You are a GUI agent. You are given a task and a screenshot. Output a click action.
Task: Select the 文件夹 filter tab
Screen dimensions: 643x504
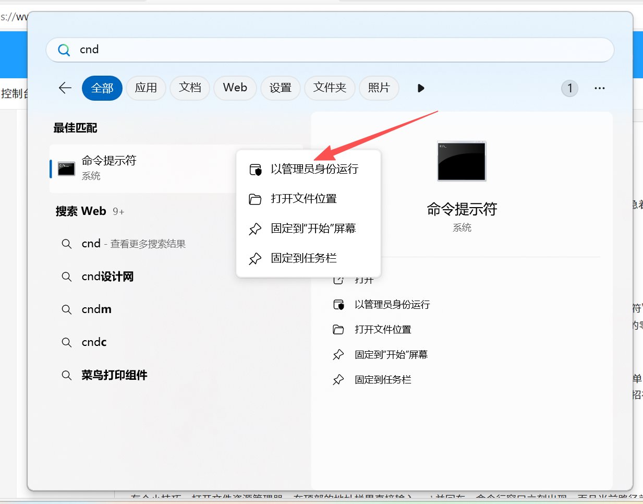(330, 88)
